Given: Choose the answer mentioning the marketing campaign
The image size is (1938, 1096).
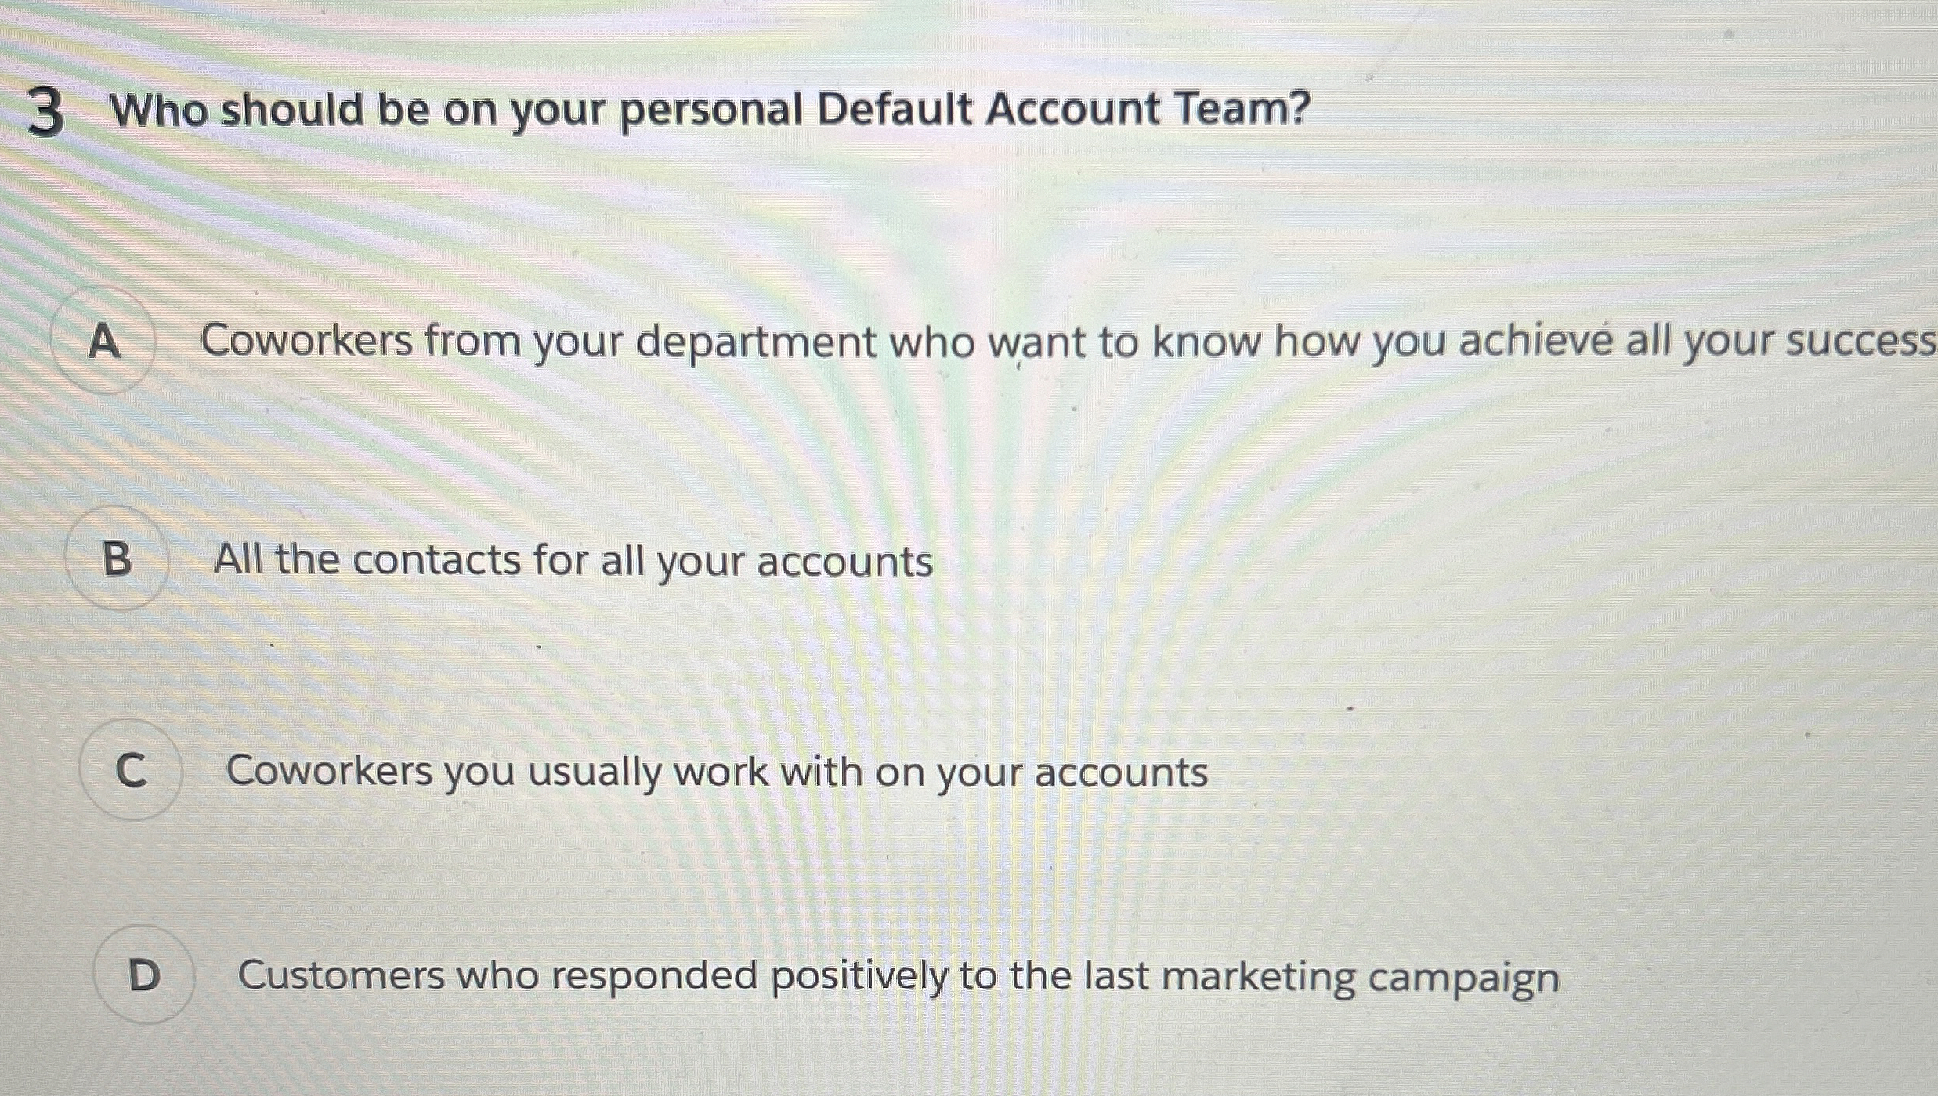Looking at the screenshot, I should pyautogui.click(x=898, y=976).
